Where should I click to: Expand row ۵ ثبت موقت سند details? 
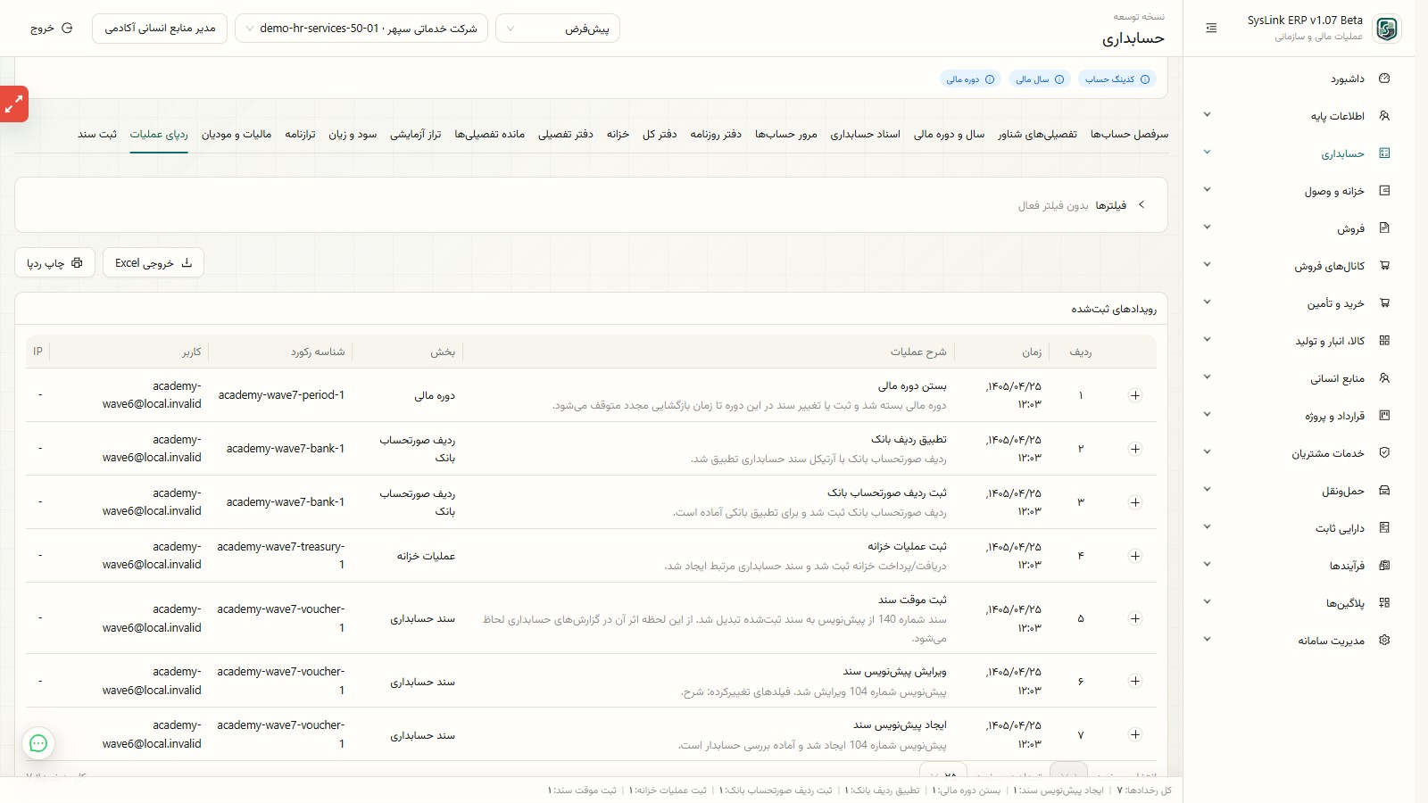coord(1135,618)
